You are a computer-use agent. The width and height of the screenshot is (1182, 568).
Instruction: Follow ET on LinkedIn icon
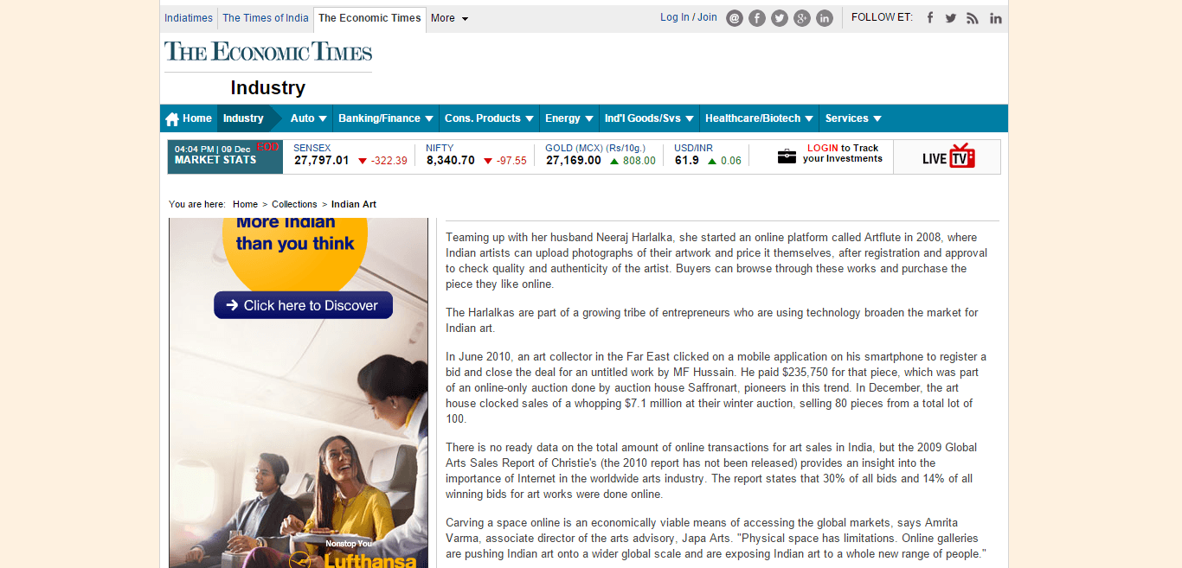click(996, 18)
